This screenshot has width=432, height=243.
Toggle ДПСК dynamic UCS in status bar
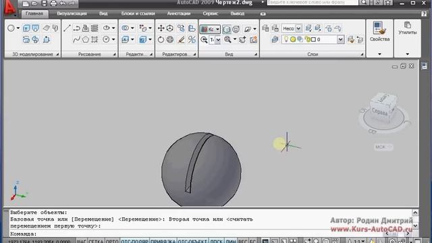217,241
